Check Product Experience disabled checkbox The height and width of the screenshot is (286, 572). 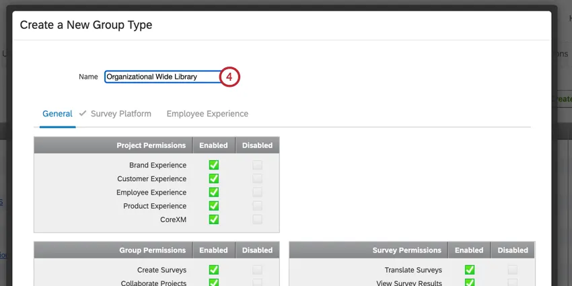(x=257, y=206)
